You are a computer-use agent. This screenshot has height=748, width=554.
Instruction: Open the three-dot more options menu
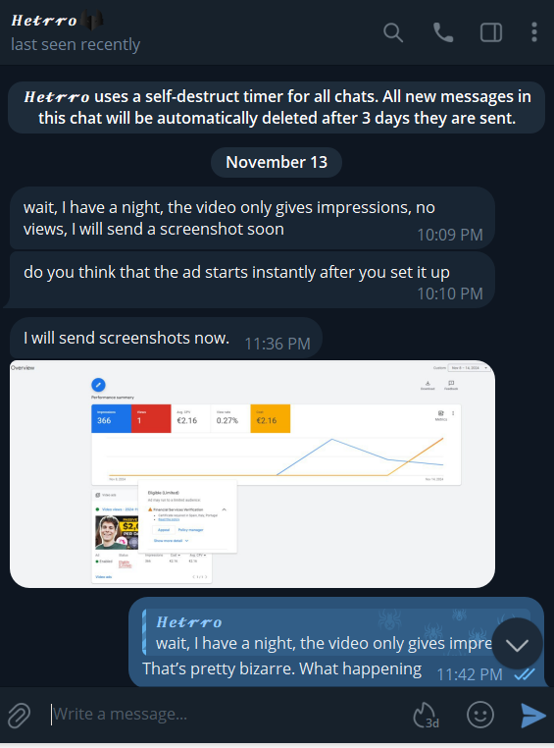[534, 32]
